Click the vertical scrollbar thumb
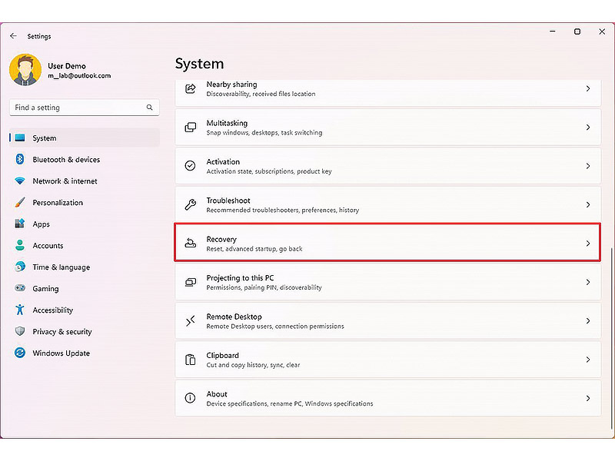615x461 pixels. pos(611,338)
